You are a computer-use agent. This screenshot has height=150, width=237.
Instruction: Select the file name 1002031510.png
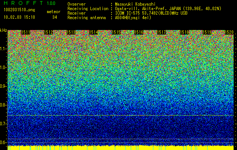coord(20,10)
